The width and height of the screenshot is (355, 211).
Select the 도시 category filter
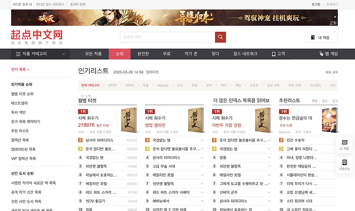tap(180, 85)
